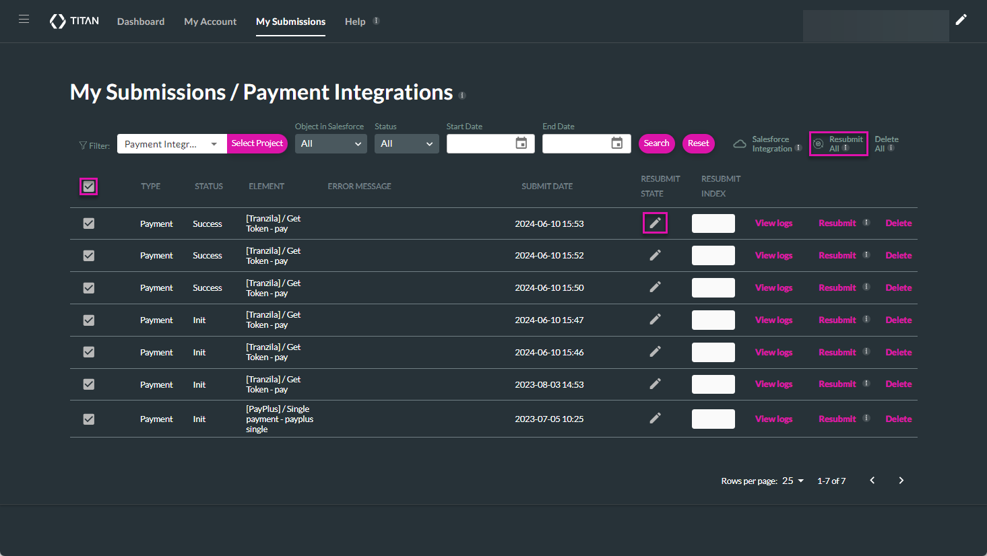Switch to the Dashboard tab
This screenshot has width=987, height=556.
tap(141, 22)
